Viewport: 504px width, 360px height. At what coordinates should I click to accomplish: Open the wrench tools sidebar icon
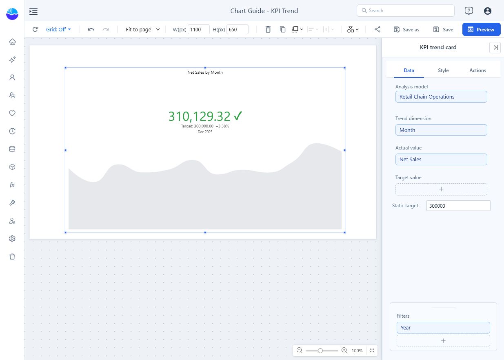[x=12, y=203]
